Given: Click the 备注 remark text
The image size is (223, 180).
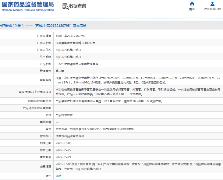Looking at the screenshot, I should [x=94, y=129].
